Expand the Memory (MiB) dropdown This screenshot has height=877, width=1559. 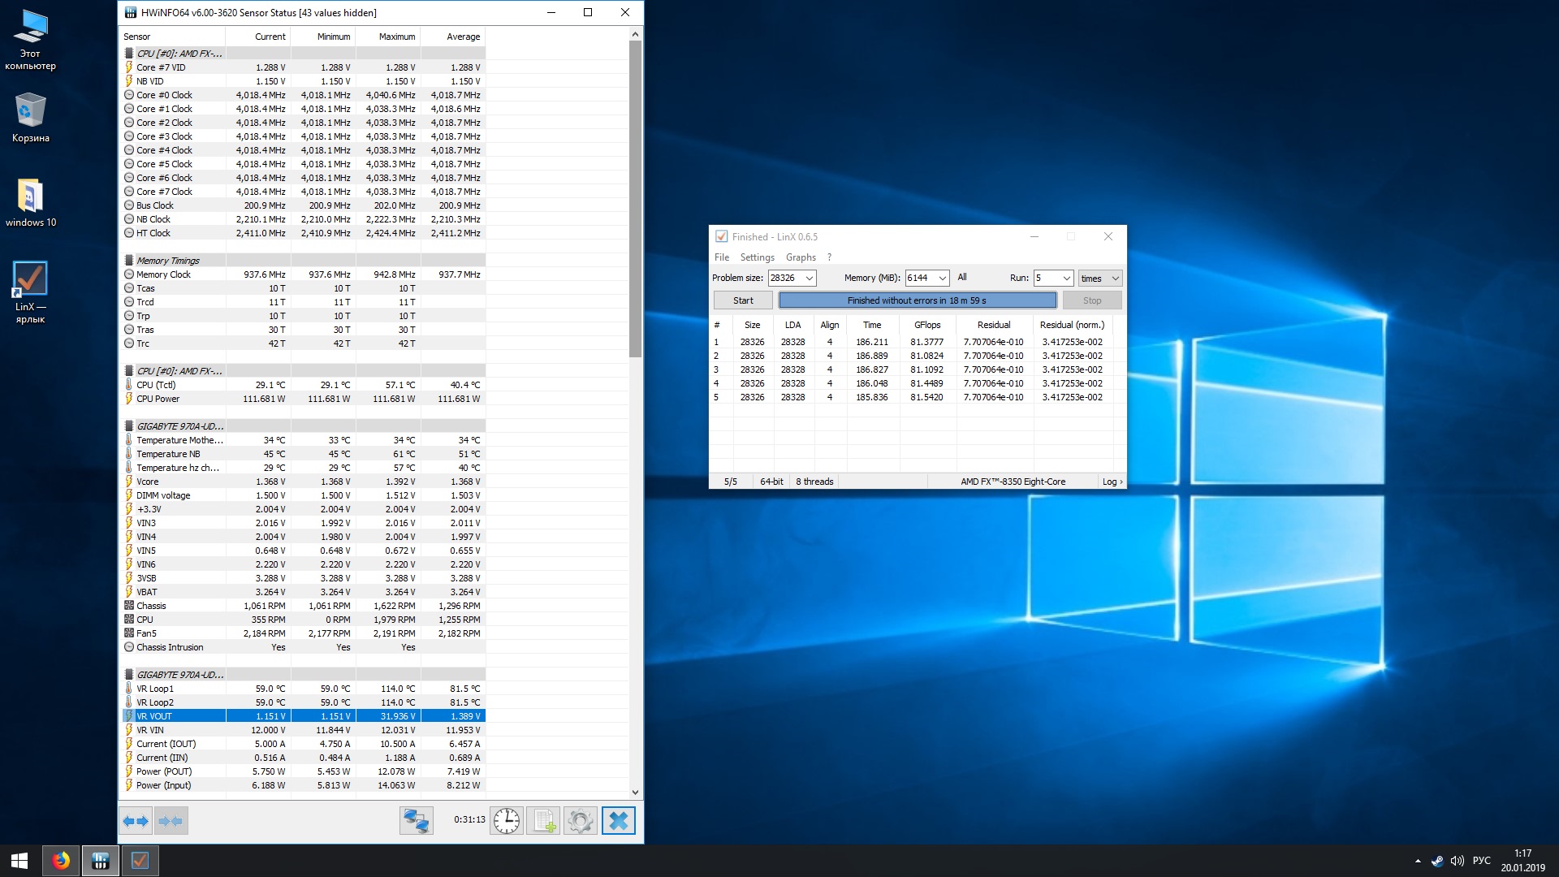tap(942, 279)
